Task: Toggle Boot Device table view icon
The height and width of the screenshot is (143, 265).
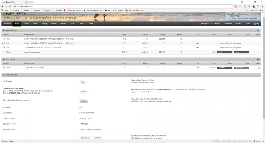Action: click(x=258, y=59)
